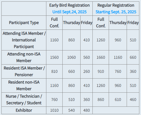The width and height of the screenshot is (141, 115).
Task: Select the Resident ISA Member / Pensioner label
Action: [x=24, y=71]
